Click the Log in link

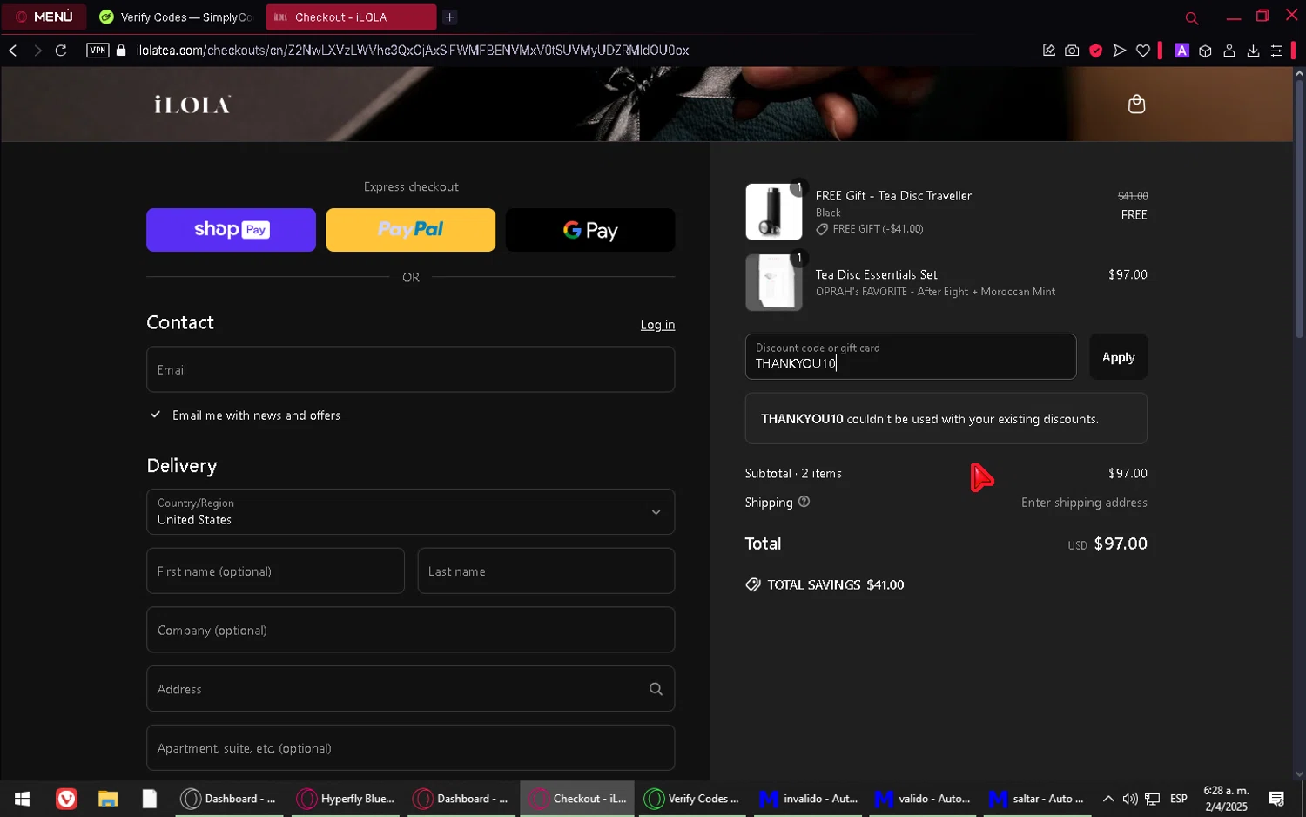tap(657, 325)
